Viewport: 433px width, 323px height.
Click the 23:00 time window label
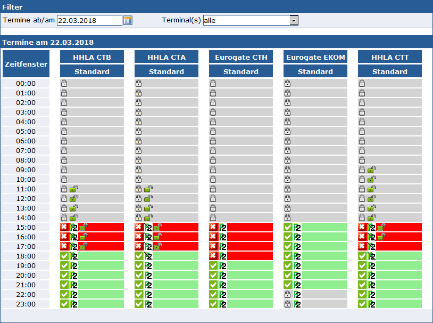pyautogui.click(x=26, y=304)
